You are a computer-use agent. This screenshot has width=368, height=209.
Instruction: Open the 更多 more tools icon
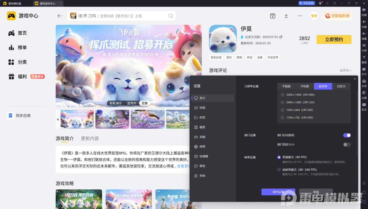click(x=364, y=105)
